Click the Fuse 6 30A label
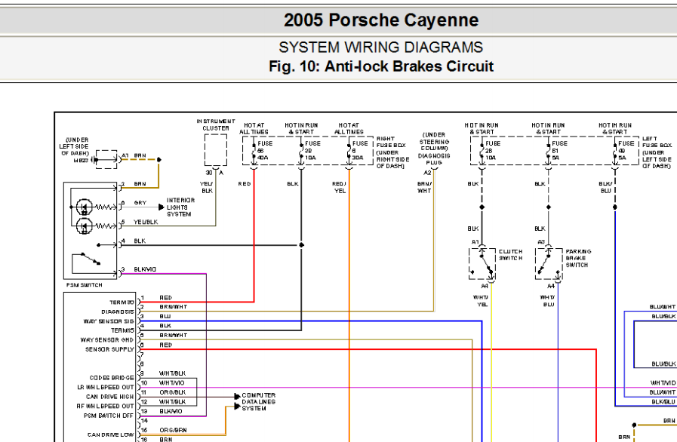Image resolution: width=677 pixels, height=442 pixels. point(359,151)
